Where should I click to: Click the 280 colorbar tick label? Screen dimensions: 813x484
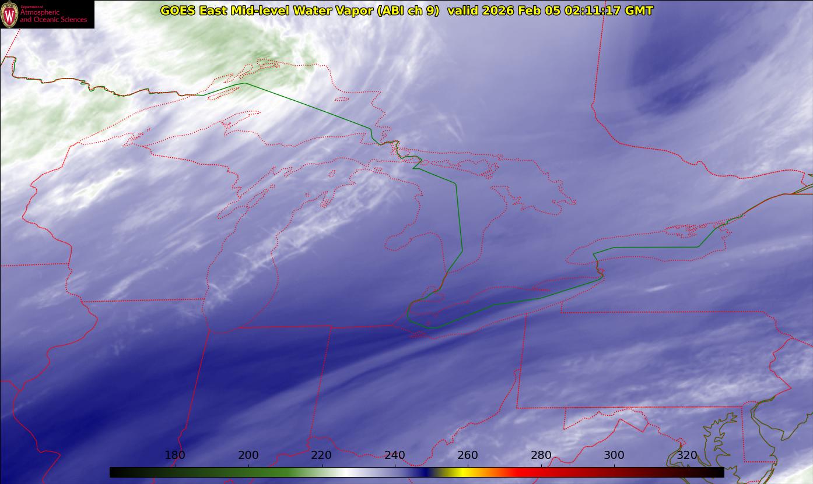click(541, 455)
